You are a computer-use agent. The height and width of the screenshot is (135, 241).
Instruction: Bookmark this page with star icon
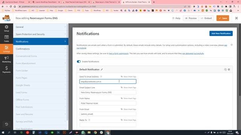tap(189, 6)
